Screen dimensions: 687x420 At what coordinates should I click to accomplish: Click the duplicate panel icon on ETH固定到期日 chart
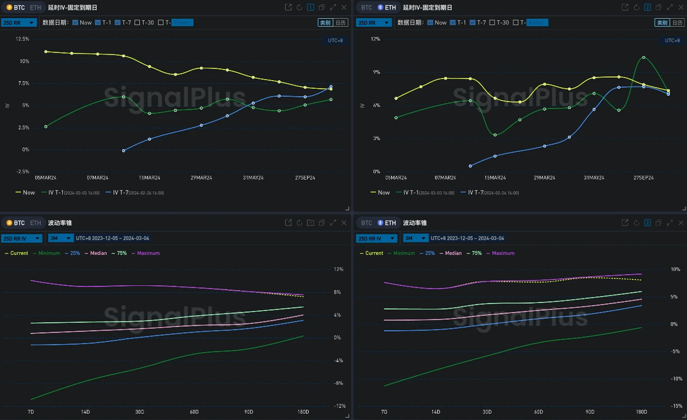tap(659, 7)
